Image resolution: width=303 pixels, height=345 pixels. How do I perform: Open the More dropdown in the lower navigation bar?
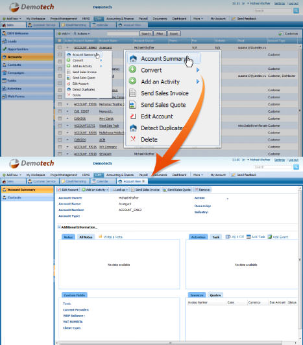click(198, 175)
